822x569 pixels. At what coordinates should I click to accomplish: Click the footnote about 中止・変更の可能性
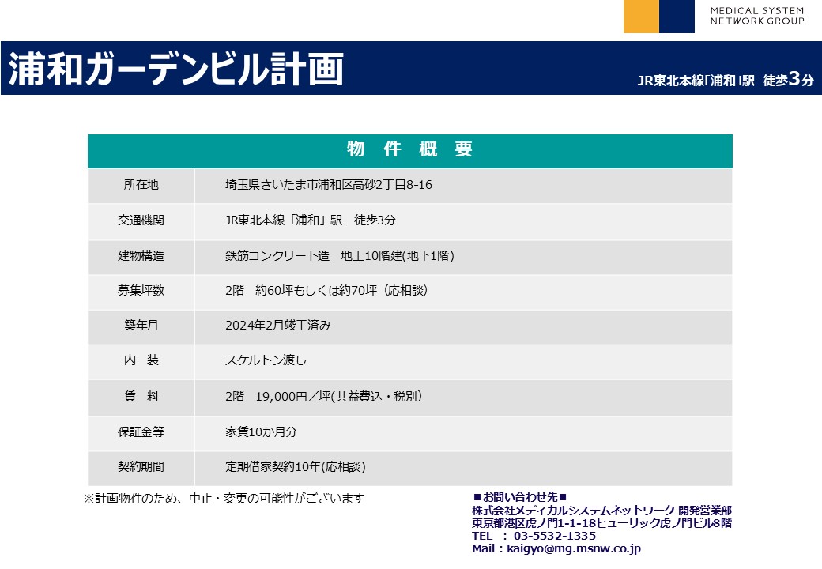pyautogui.click(x=224, y=498)
